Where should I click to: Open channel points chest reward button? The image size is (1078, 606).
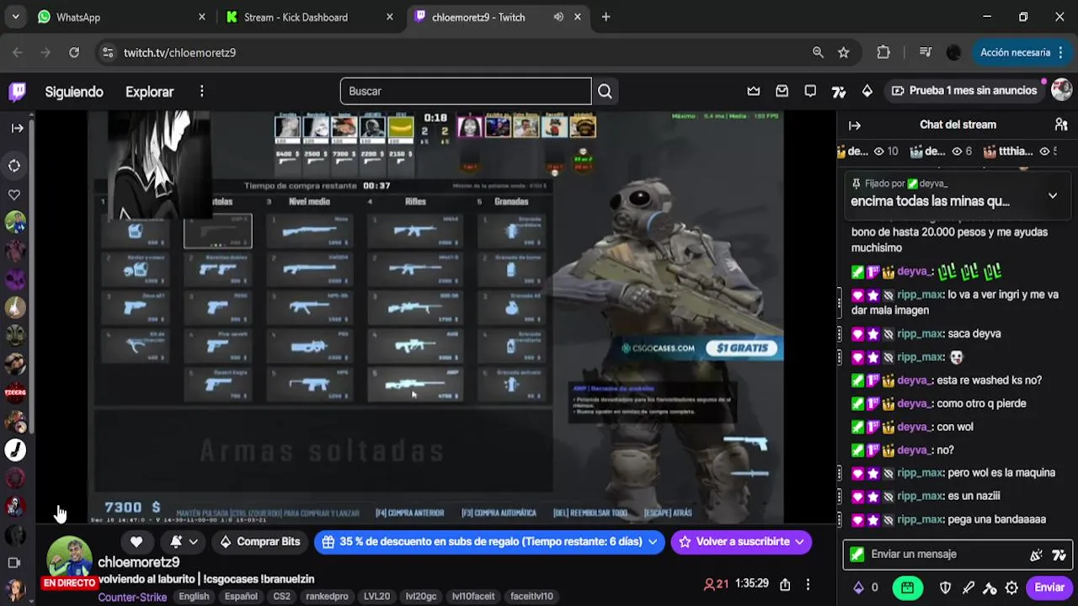(x=907, y=587)
